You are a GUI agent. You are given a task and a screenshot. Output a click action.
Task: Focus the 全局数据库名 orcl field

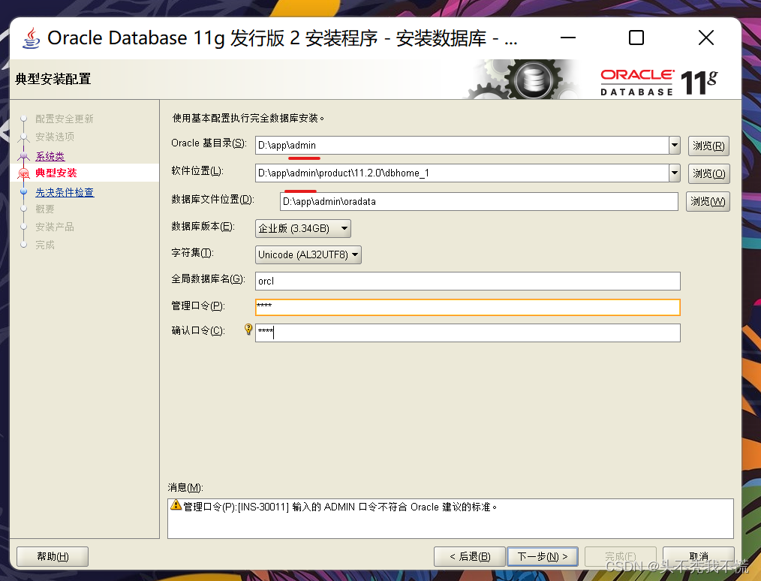(x=468, y=281)
